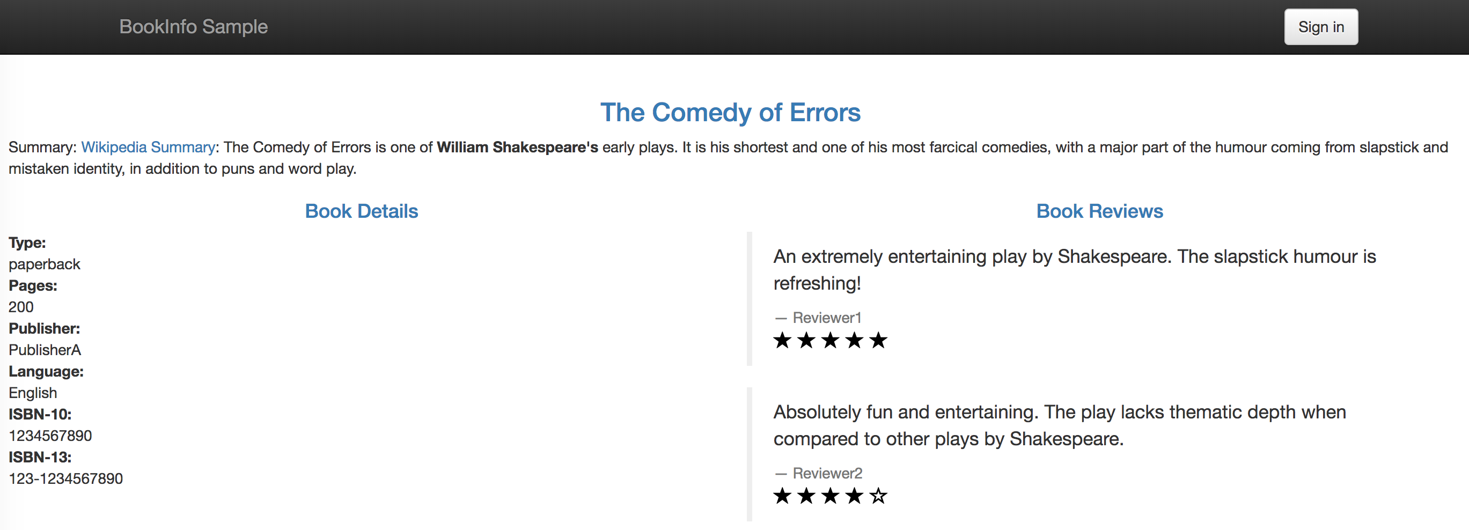
Task: Click the fifth star of Reviewer1's rating
Action: click(x=878, y=341)
